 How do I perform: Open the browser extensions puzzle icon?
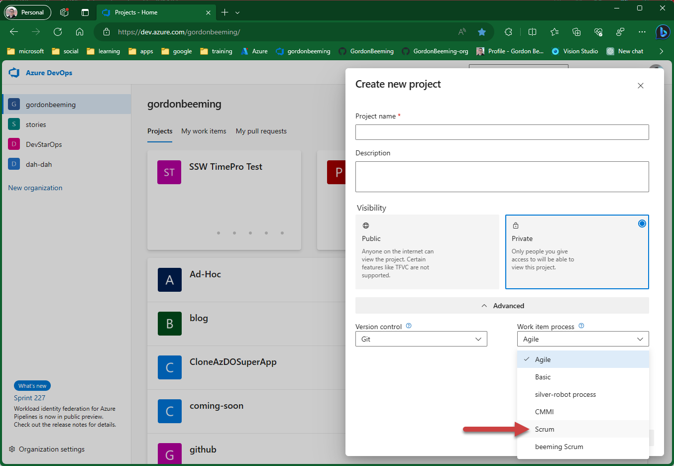pyautogui.click(x=508, y=32)
